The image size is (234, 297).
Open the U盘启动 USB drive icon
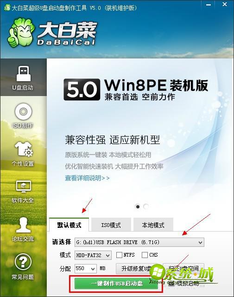pos(24,74)
